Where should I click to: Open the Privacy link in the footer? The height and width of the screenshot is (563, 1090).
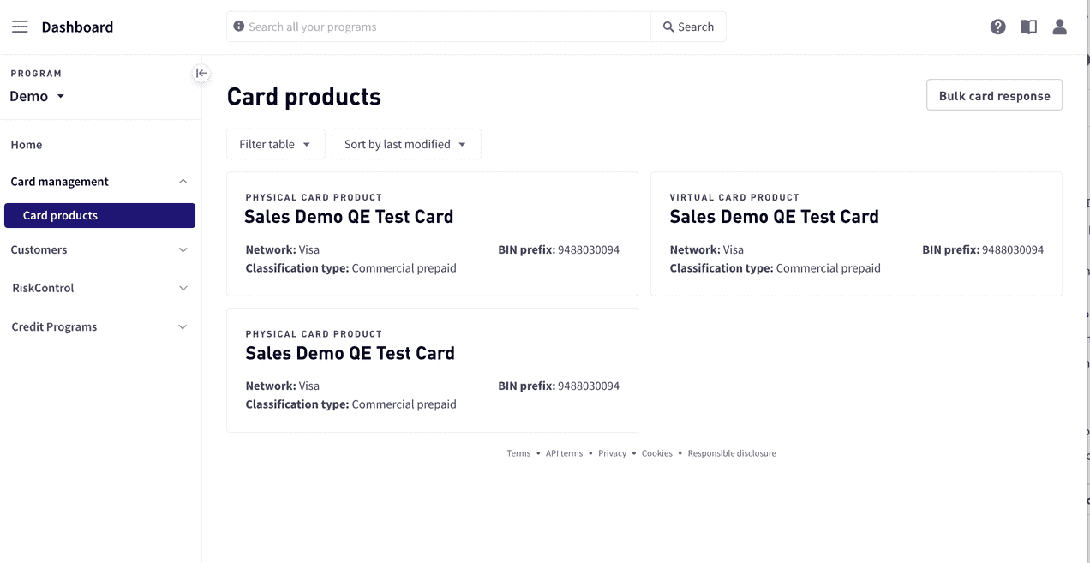[x=612, y=452]
